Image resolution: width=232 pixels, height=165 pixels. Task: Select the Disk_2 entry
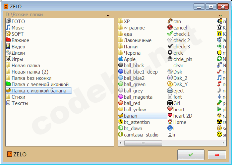coord(177,78)
